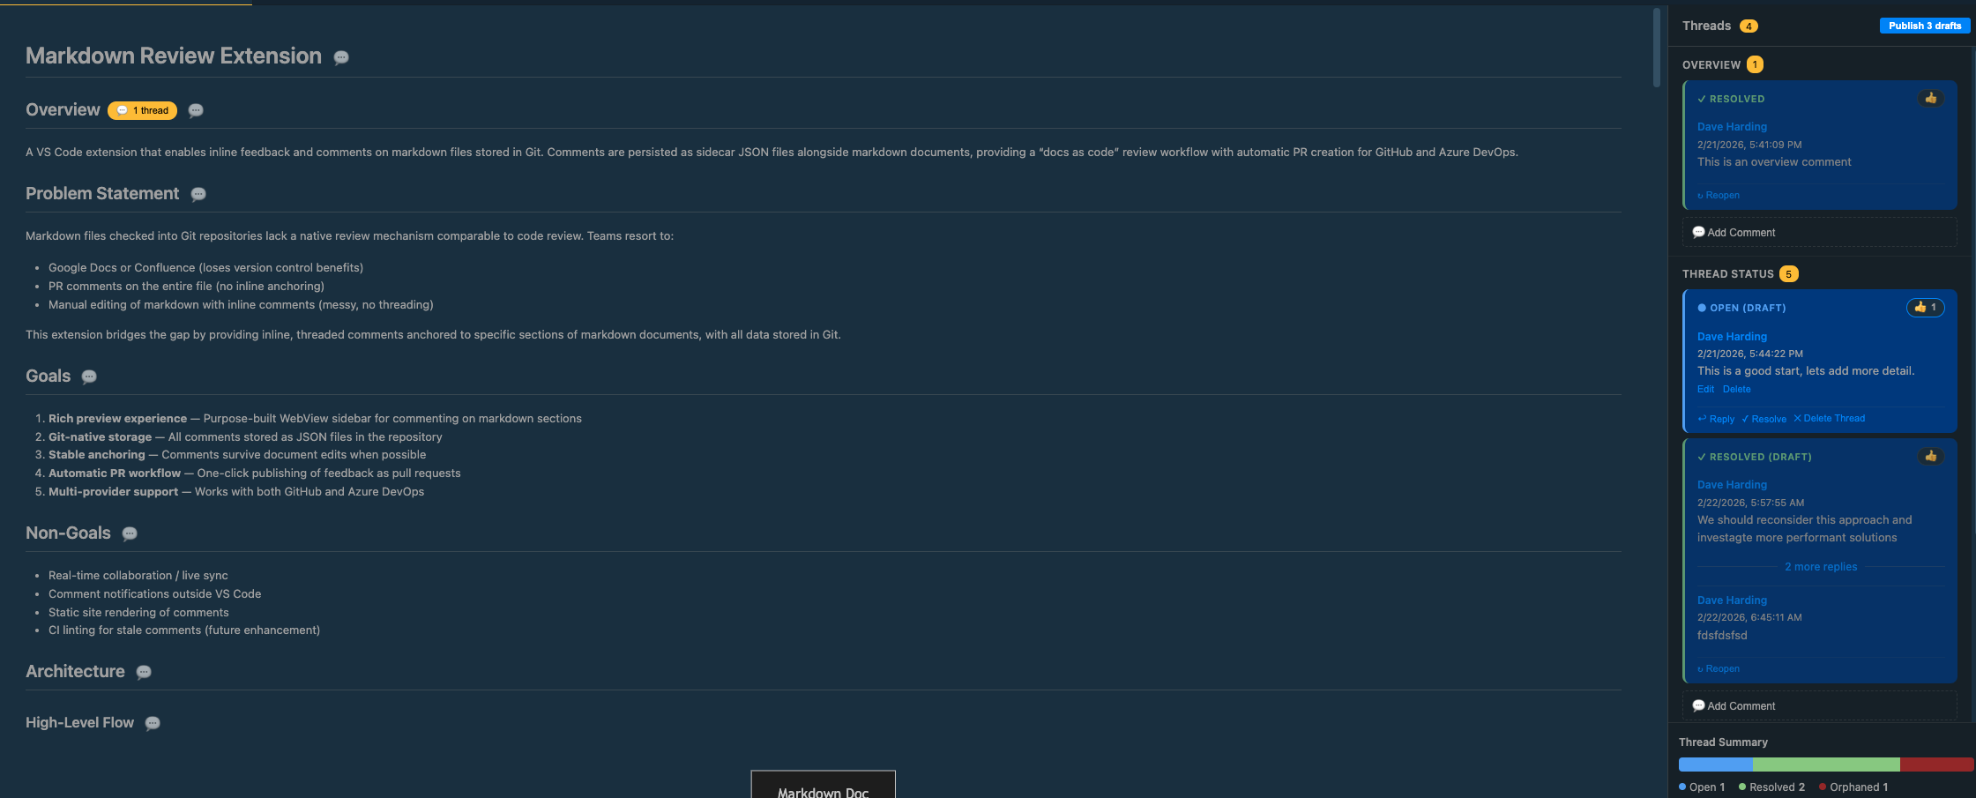The width and height of the screenshot is (1976, 798).
Task: Click the comment icon beside the Goals heading
Action: pos(88,377)
